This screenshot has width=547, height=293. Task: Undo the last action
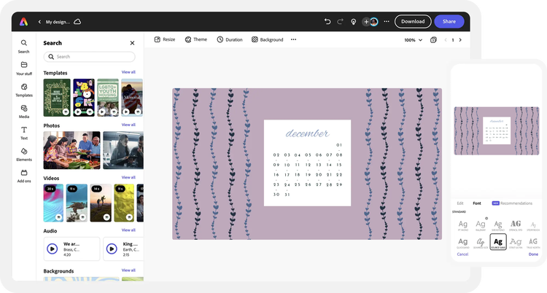click(327, 22)
